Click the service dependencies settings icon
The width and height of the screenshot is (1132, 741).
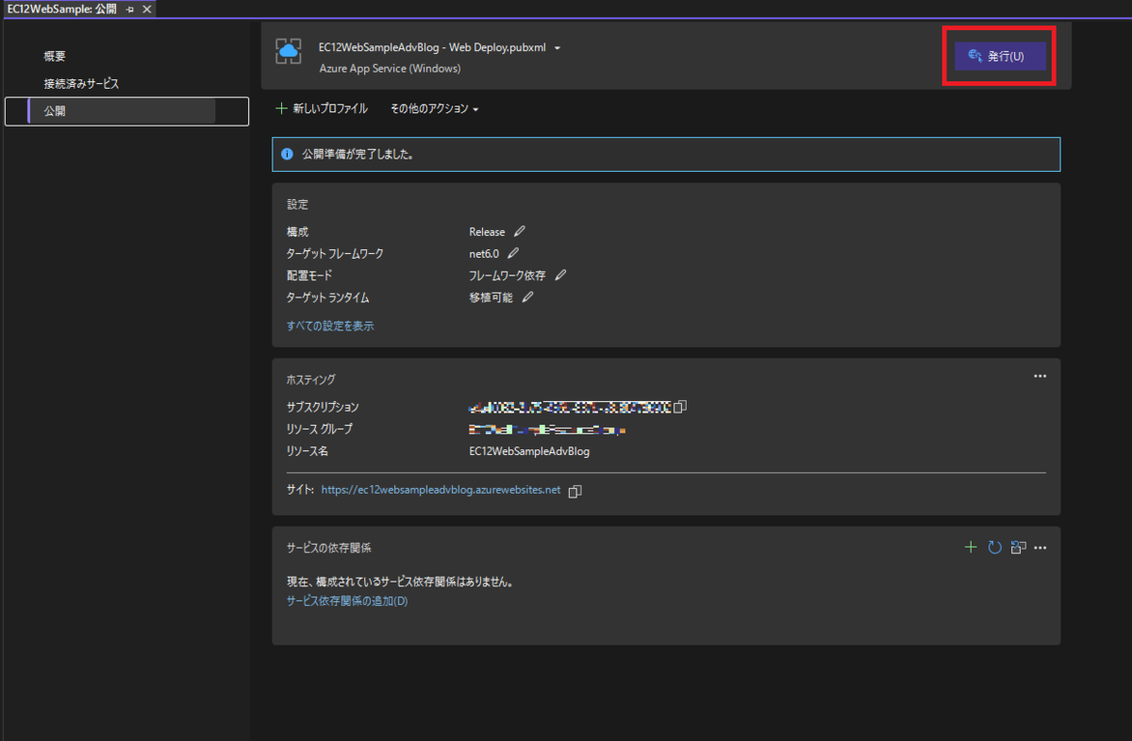click(x=1018, y=547)
